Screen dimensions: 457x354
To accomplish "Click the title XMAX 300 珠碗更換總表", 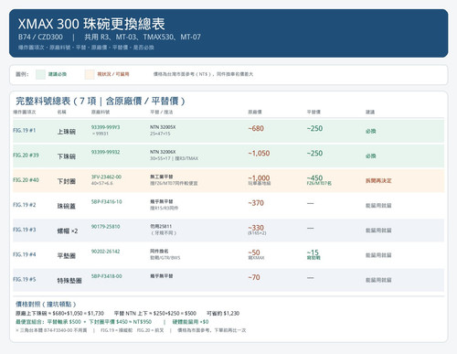I will (91, 24).
